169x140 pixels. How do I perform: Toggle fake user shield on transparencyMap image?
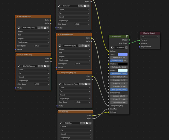pyautogui.click(x=80, y=84)
